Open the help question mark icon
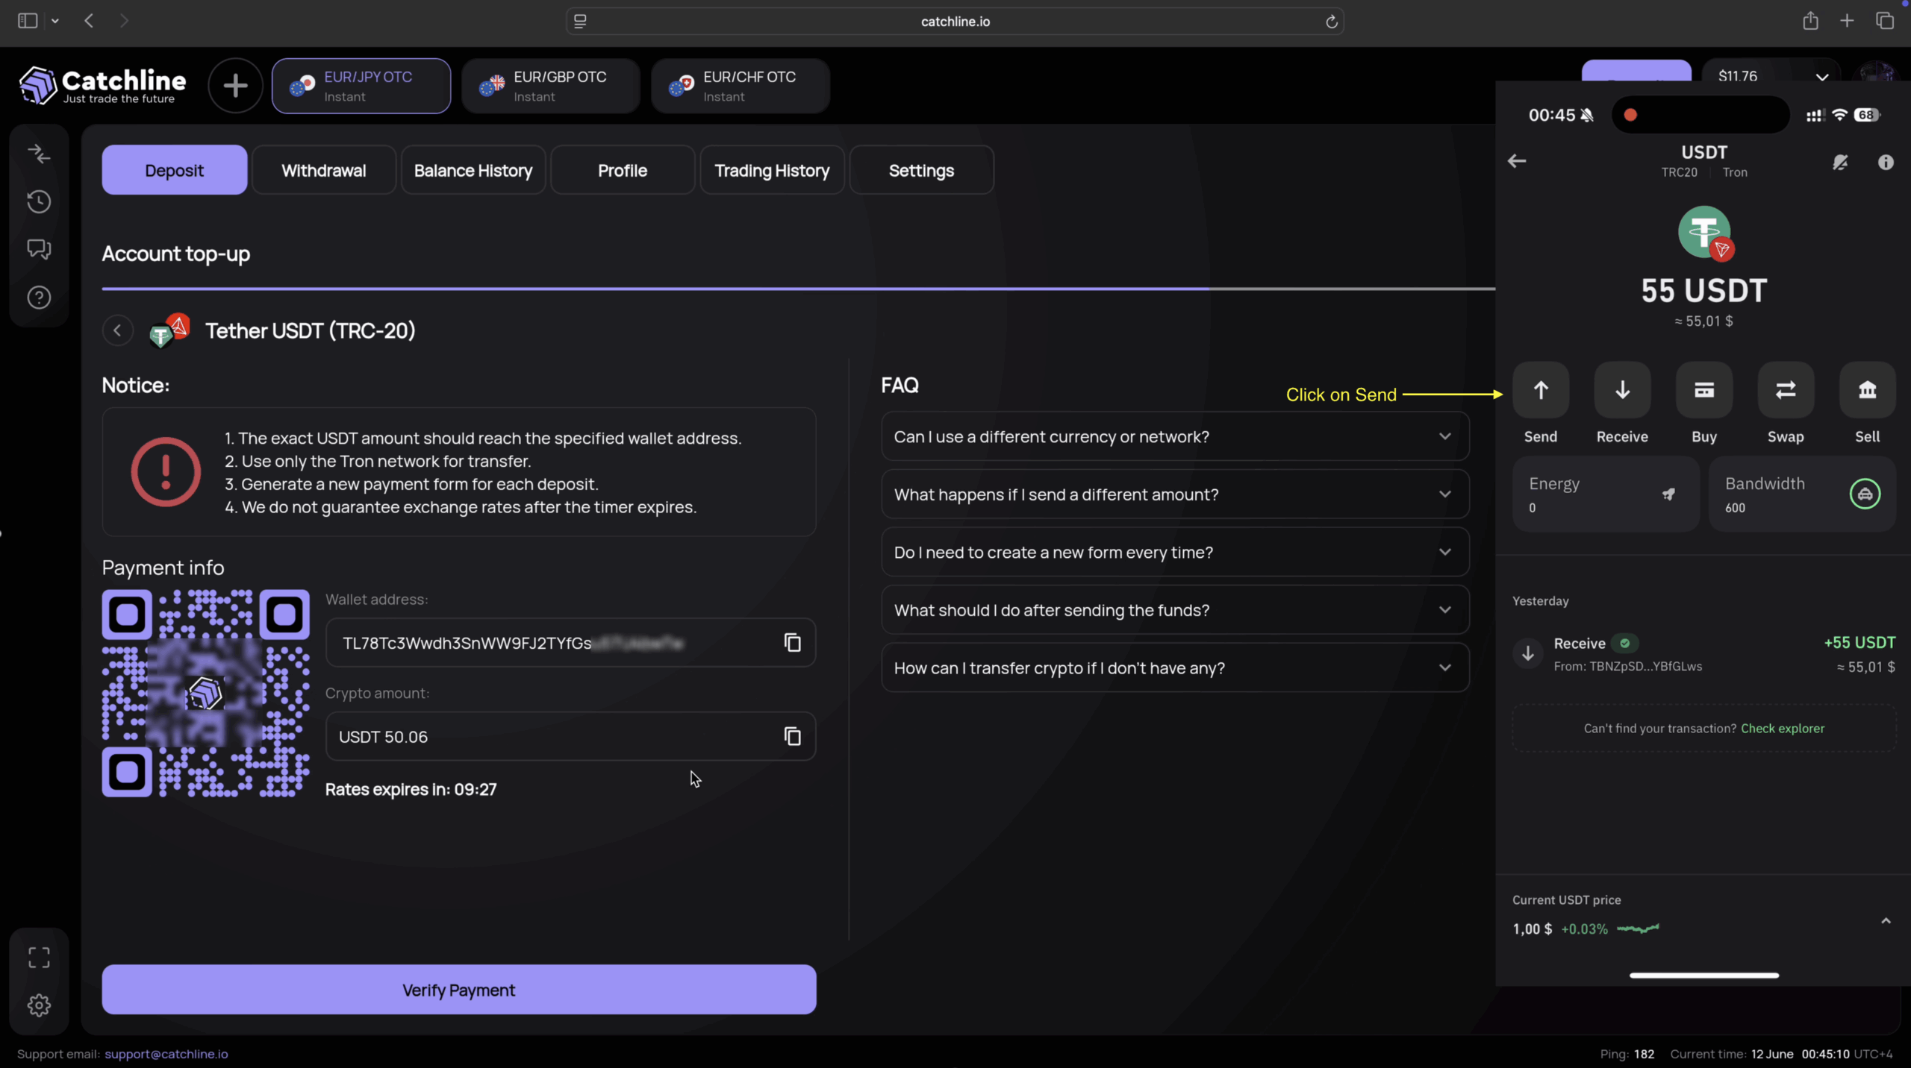The image size is (1911, 1068). tap(39, 298)
